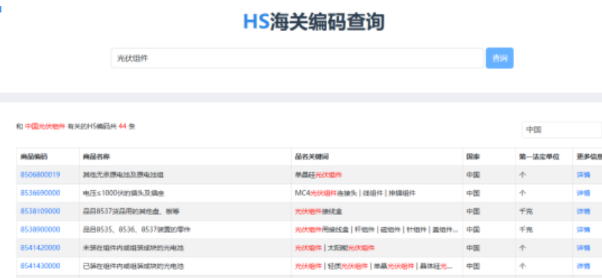Click the HS海关编码查询 page title
The height and width of the screenshot is (278, 602).
click(313, 21)
